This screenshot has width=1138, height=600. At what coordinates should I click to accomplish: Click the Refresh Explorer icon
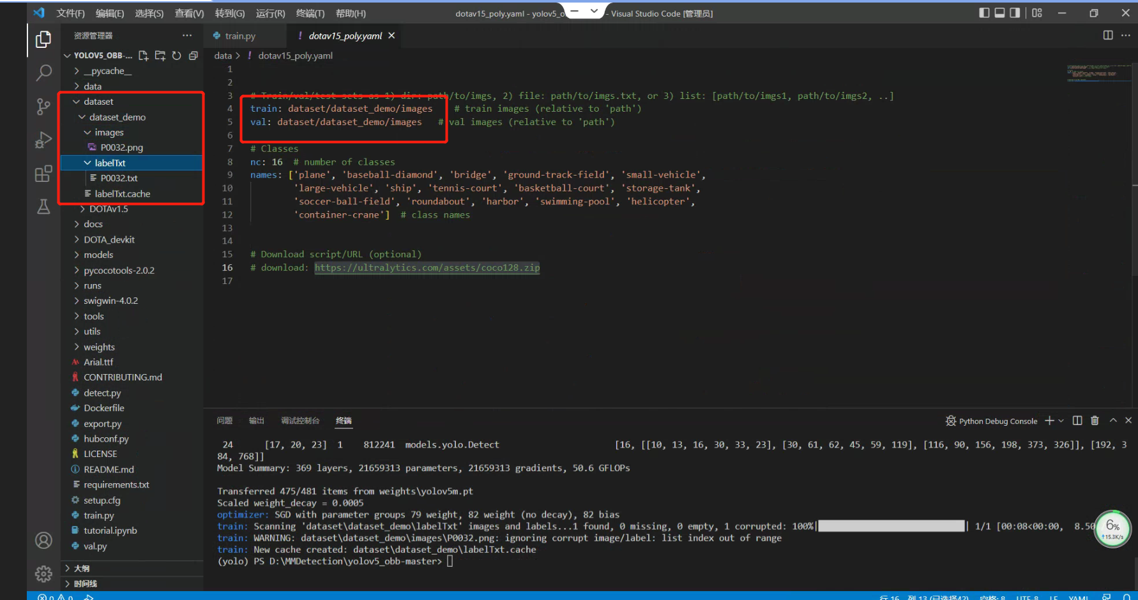click(x=177, y=56)
